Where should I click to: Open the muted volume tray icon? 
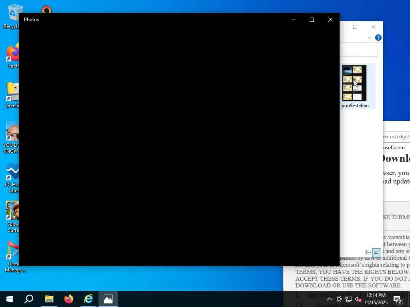click(358, 299)
